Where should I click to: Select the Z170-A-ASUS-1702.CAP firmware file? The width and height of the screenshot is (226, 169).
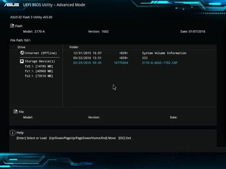159,63
